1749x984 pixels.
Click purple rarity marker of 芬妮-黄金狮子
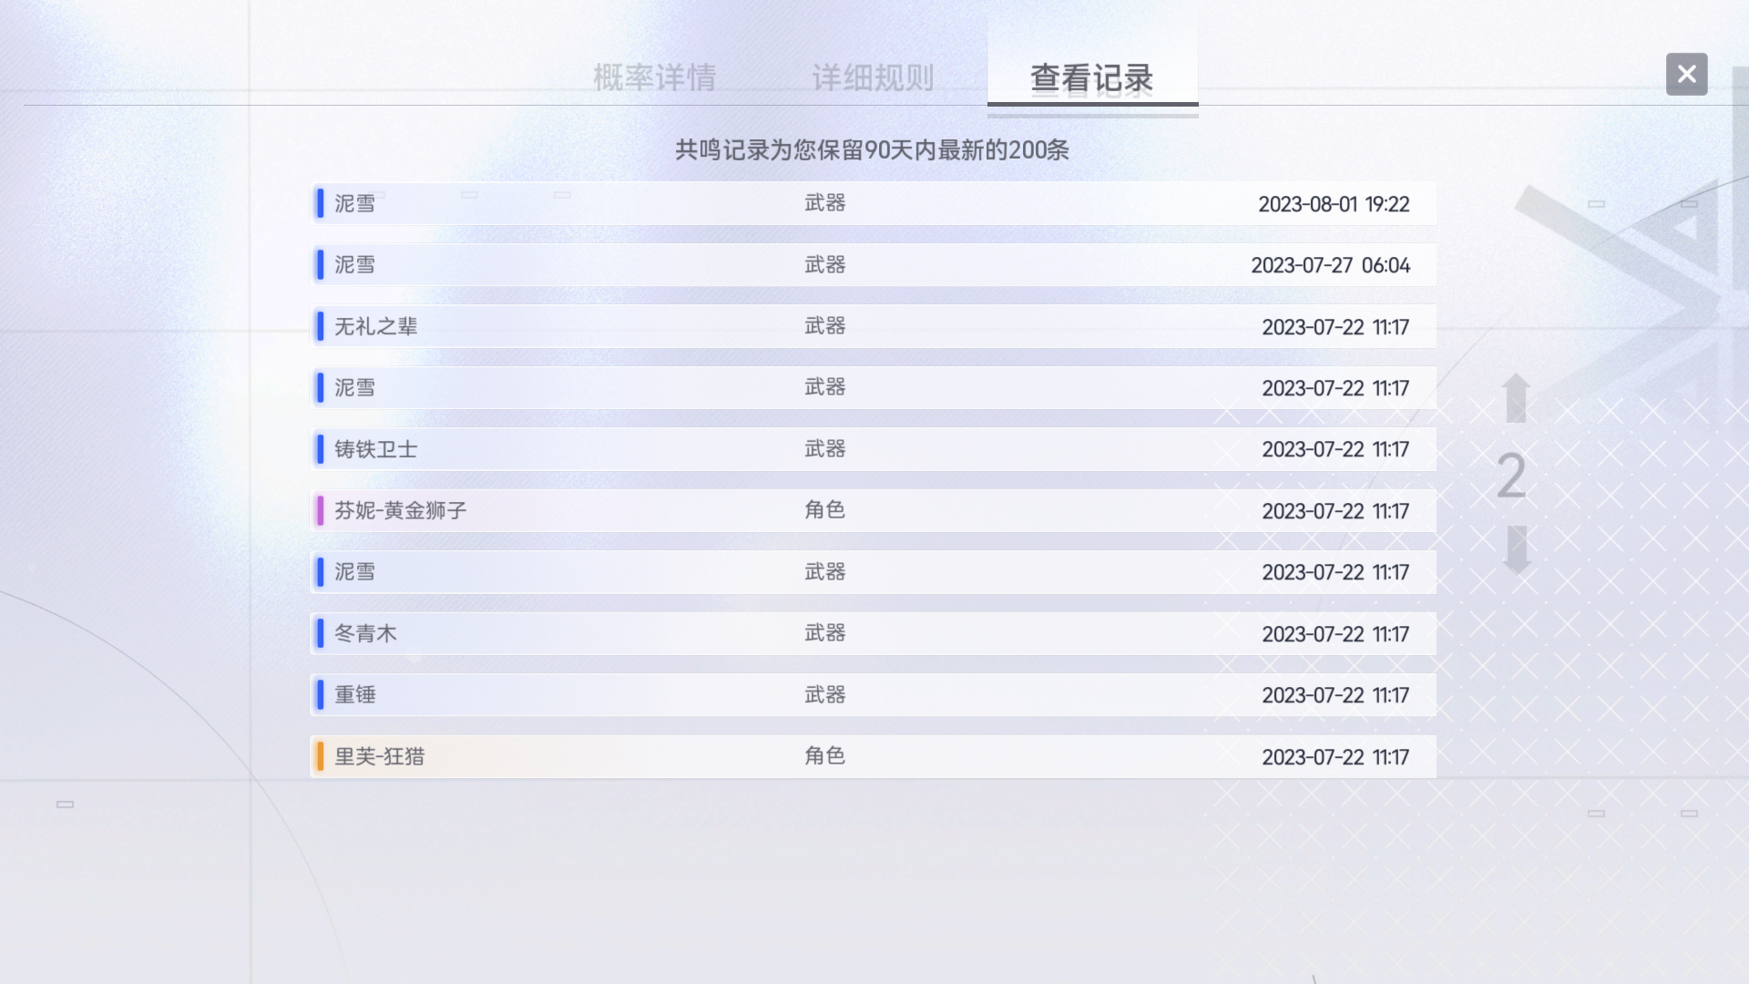tap(320, 510)
